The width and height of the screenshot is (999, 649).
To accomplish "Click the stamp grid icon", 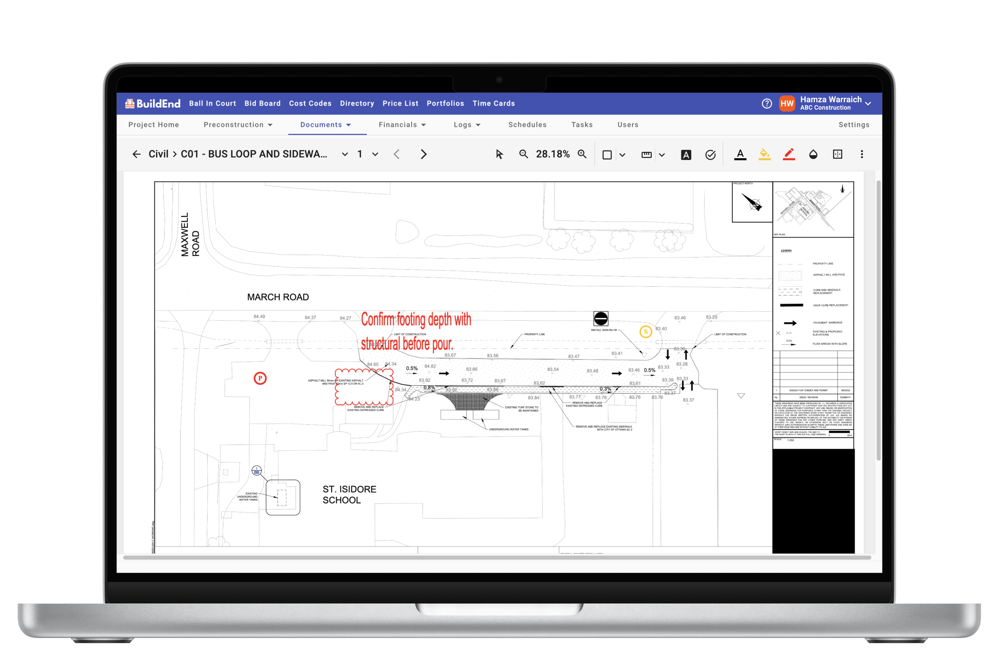I will pyautogui.click(x=837, y=154).
